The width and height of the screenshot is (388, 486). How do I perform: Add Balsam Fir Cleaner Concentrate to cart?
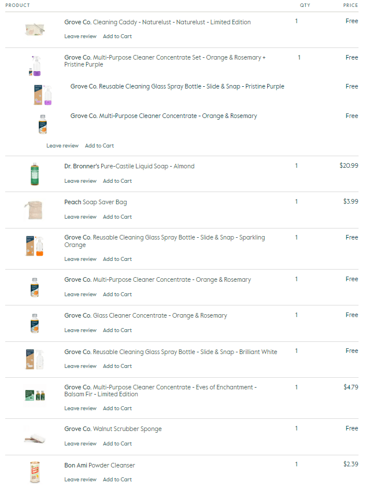click(117, 408)
